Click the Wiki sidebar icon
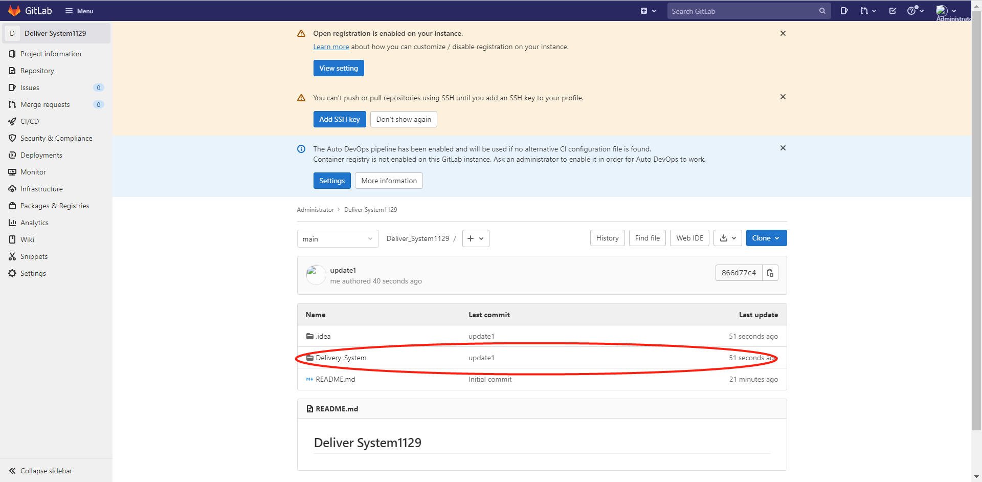 [x=12, y=239]
